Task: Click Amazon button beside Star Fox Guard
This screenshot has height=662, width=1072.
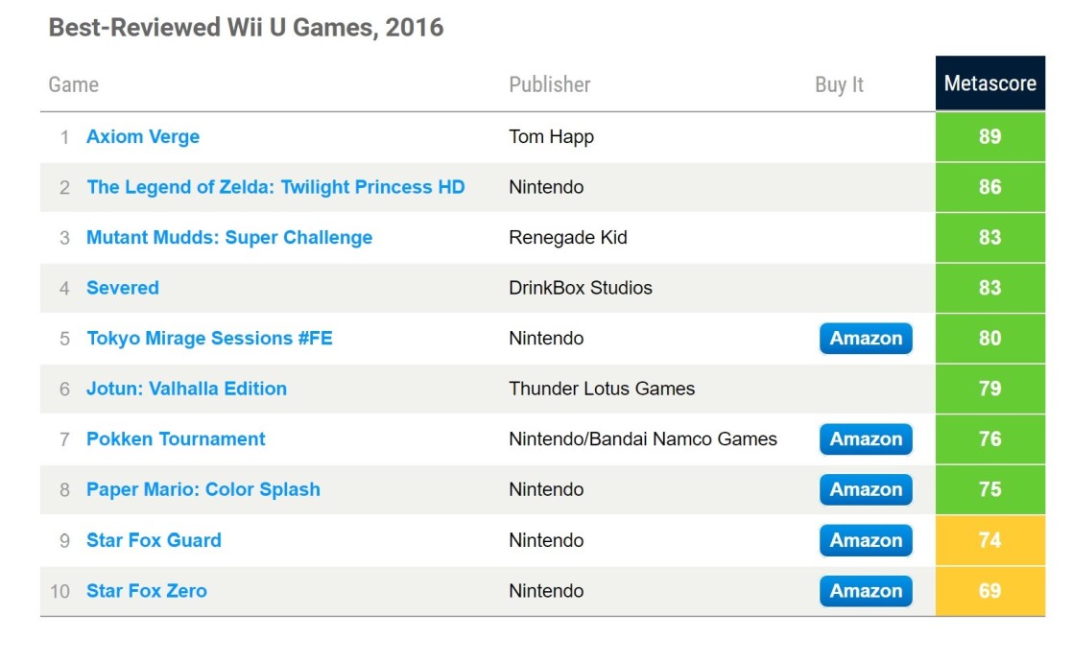Action: click(x=866, y=540)
